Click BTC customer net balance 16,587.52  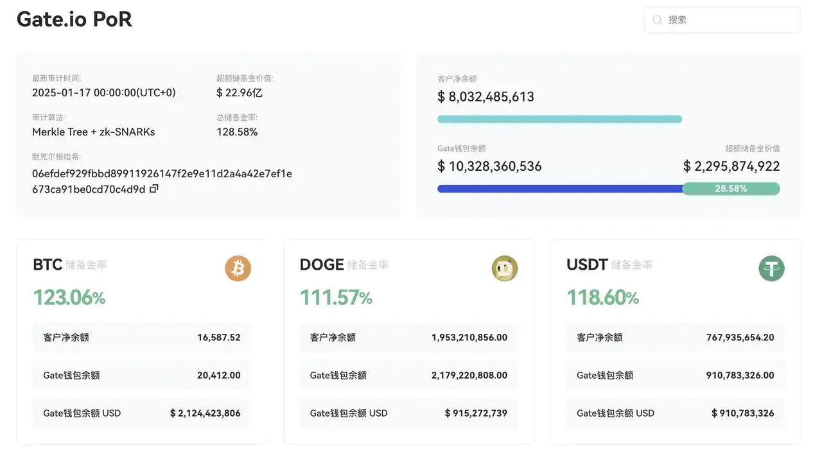219,337
